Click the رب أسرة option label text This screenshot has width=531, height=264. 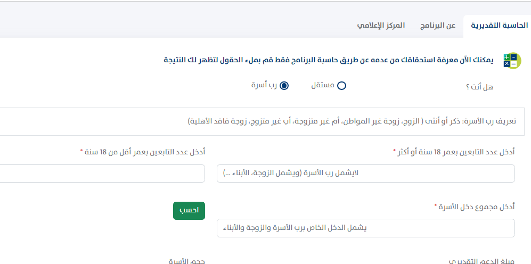(264, 85)
